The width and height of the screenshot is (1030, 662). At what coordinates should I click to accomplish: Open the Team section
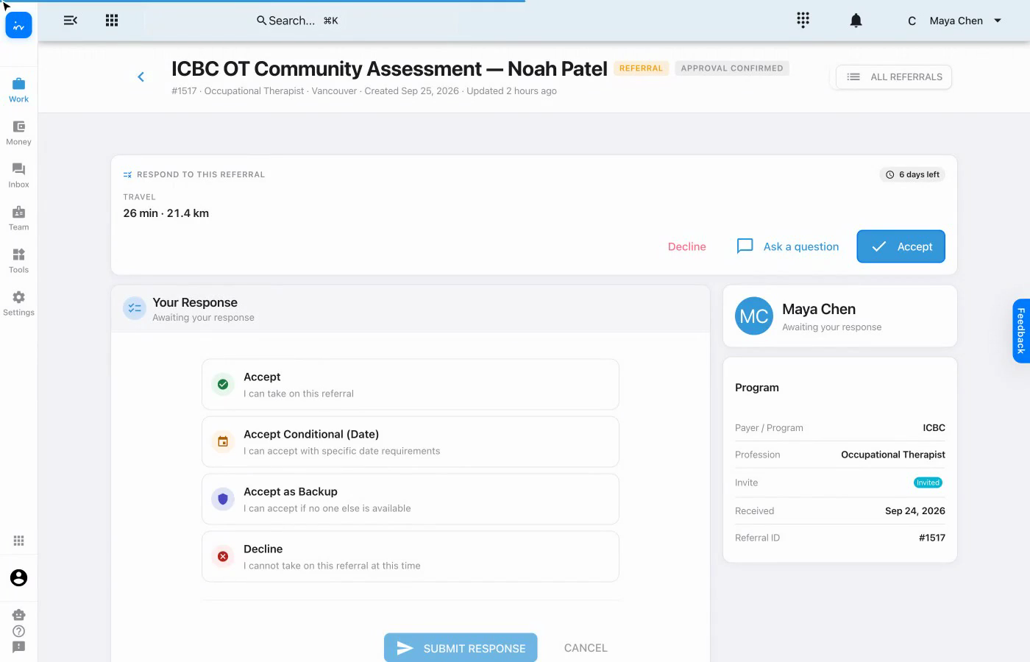[18, 218]
